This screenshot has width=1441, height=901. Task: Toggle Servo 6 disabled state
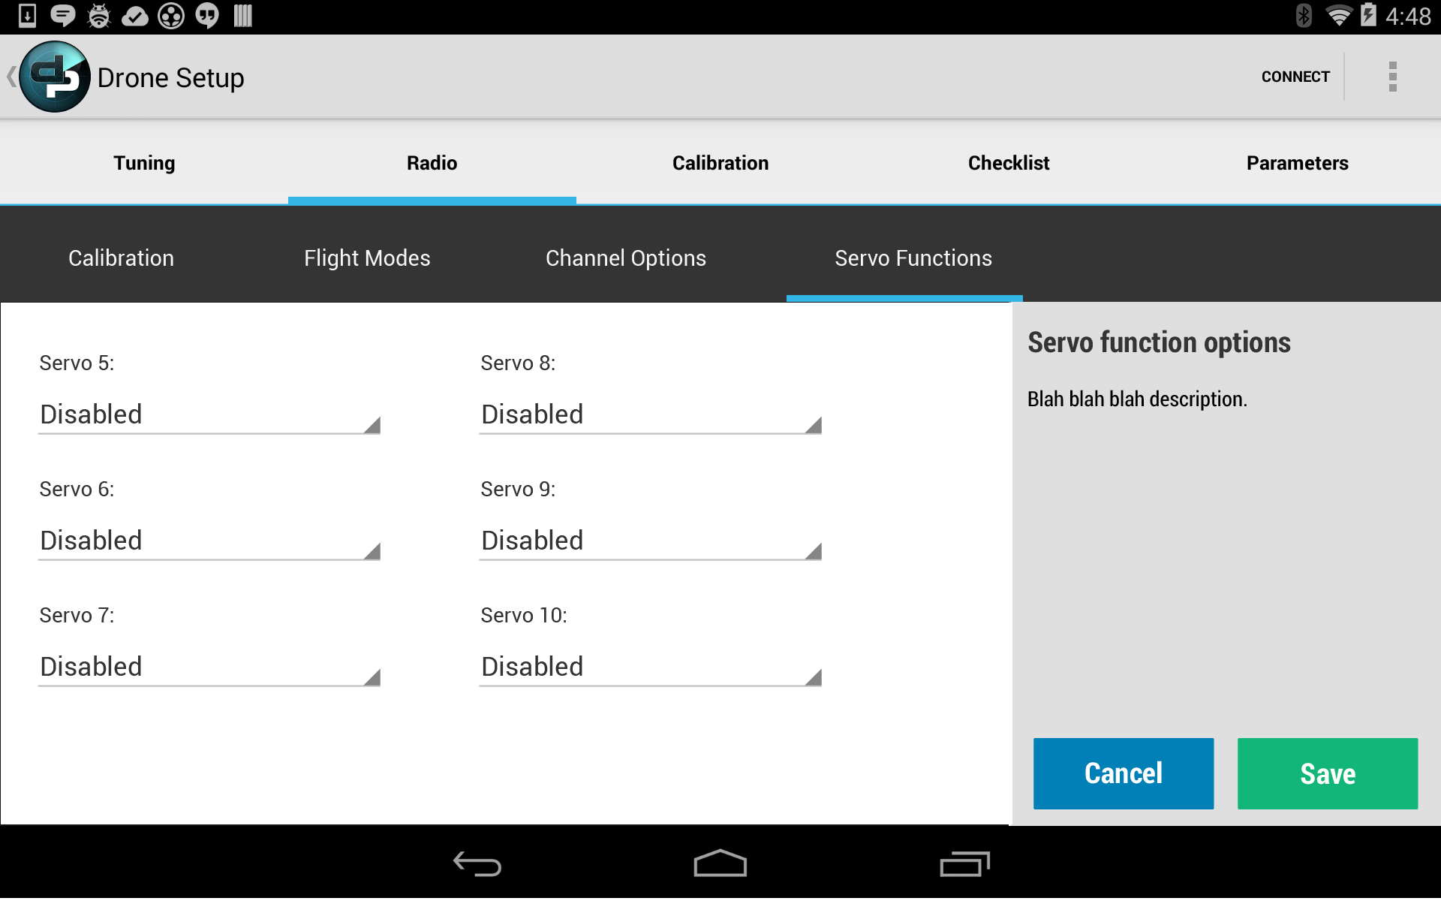pos(207,540)
